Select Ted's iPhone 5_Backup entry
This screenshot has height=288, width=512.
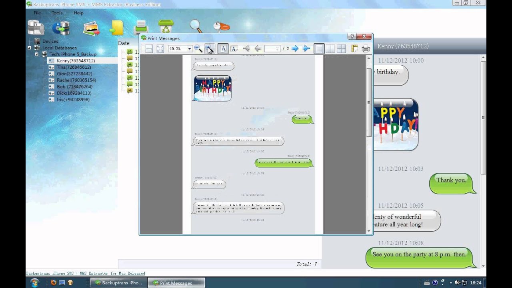[73, 54]
